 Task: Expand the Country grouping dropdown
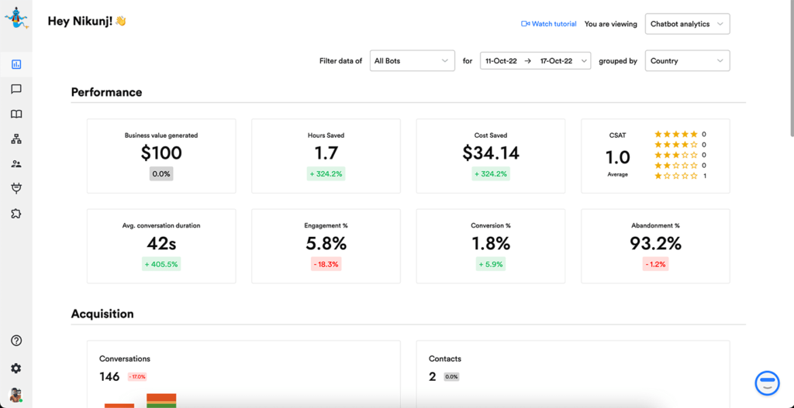(687, 60)
